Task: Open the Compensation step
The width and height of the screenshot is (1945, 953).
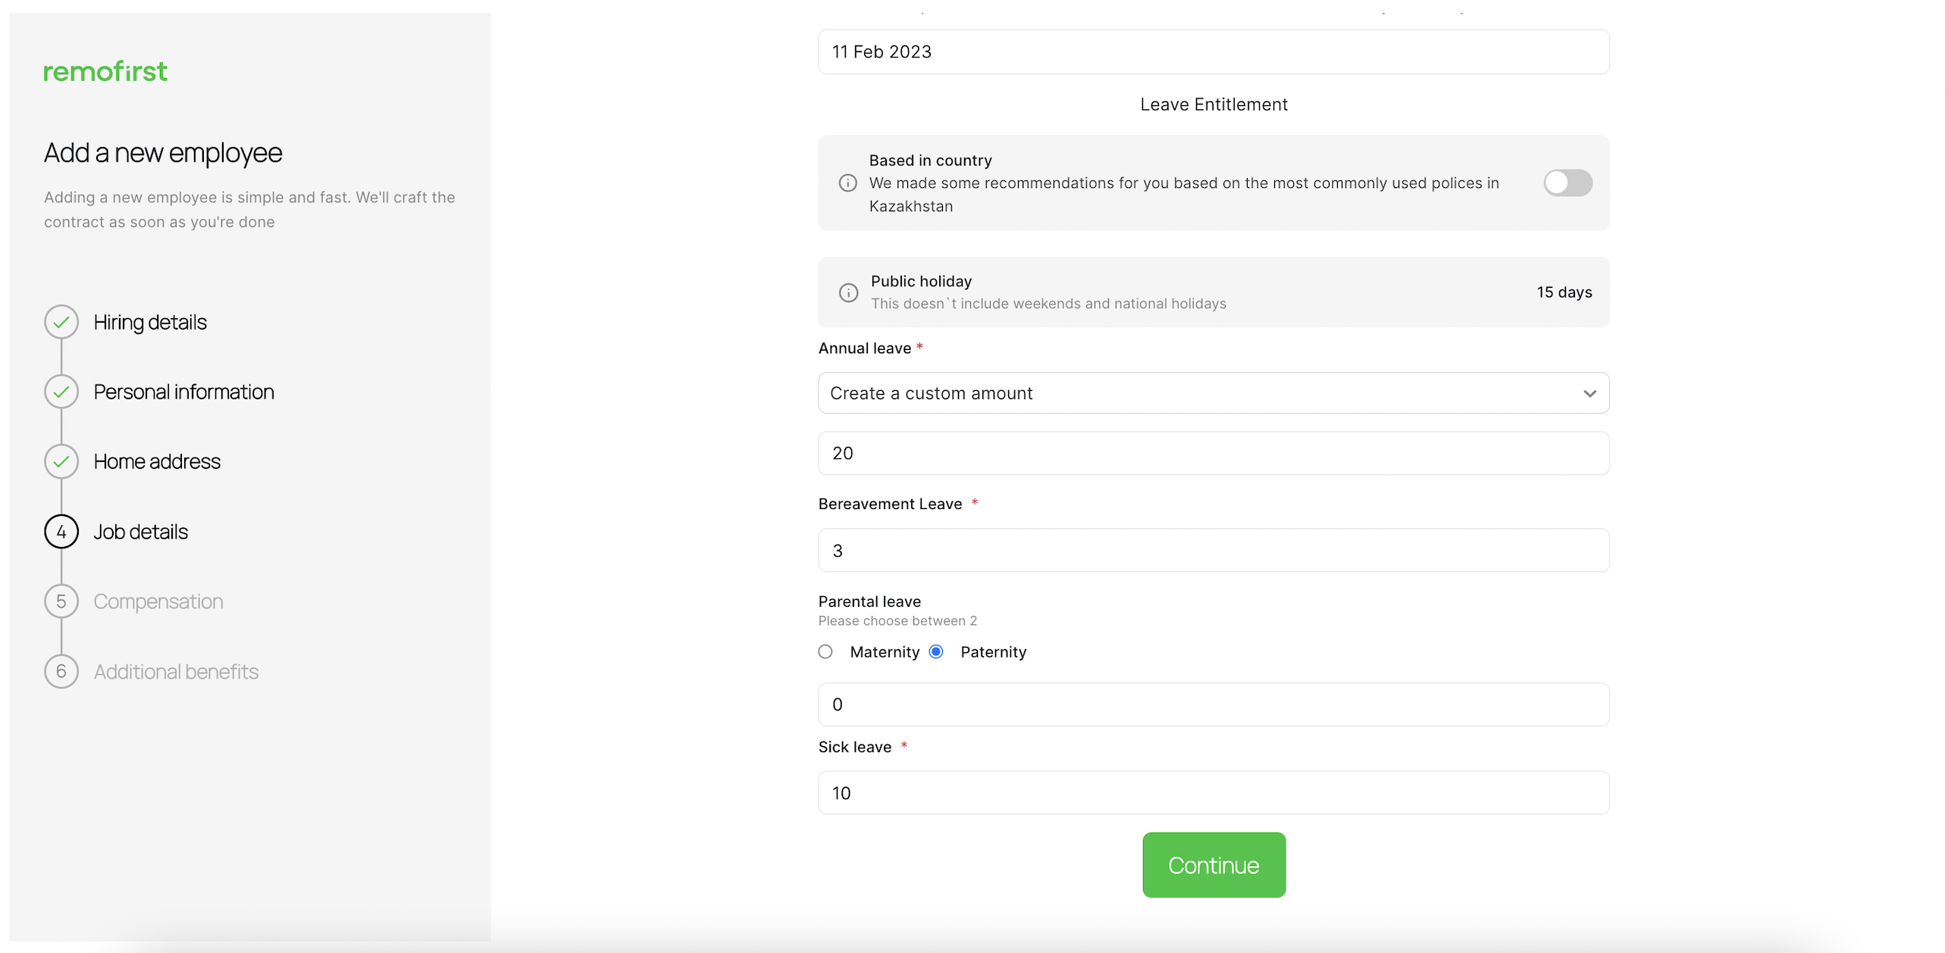Action: pyautogui.click(x=158, y=601)
